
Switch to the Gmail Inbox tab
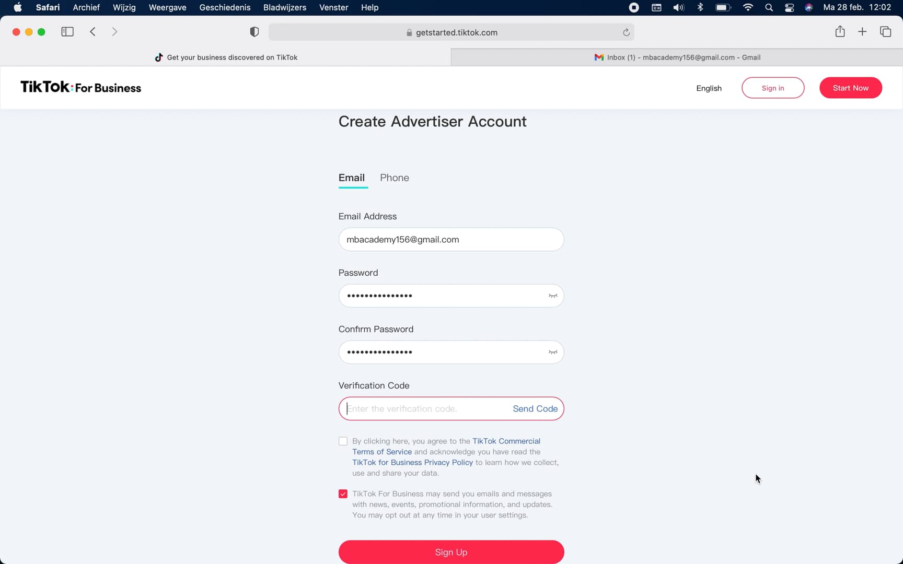point(677,57)
